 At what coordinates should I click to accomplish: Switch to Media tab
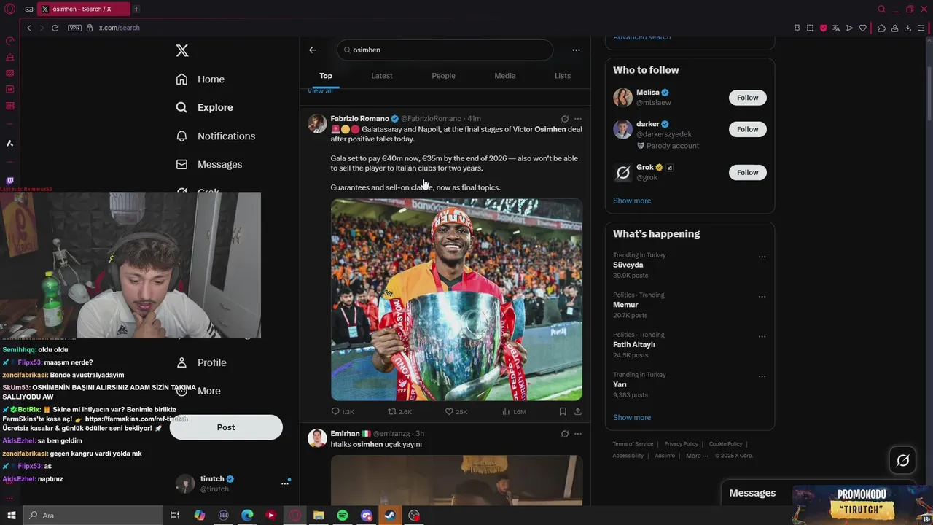point(505,76)
